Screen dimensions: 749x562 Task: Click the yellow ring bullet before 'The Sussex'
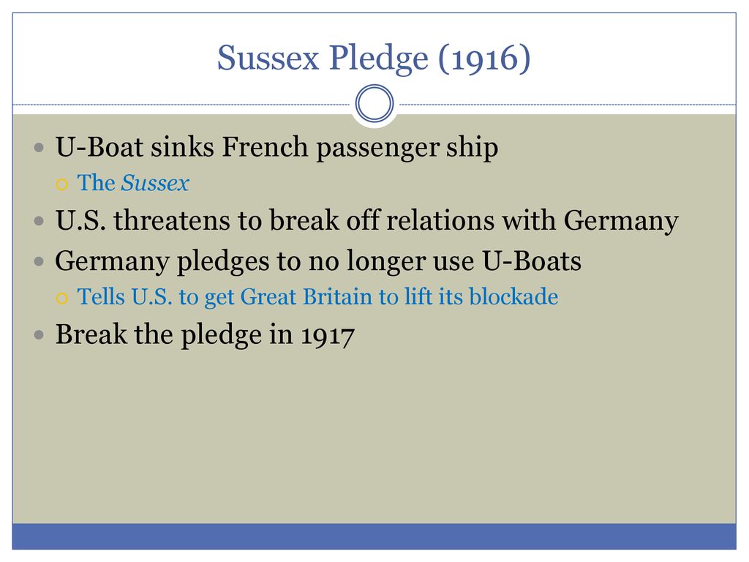coord(61,184)
